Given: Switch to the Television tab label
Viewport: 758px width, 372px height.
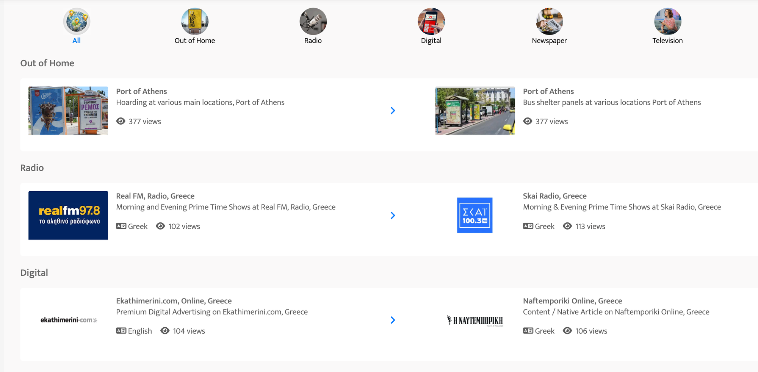Looking at the screenshot, I should [x=667, y=41].
